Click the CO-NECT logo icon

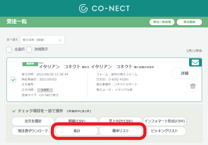[83, 8]
